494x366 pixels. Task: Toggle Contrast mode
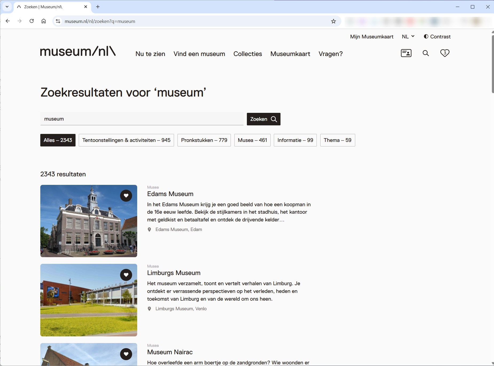coord(437,37)
